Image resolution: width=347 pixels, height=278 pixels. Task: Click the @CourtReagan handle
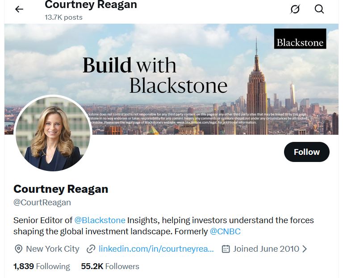point(42,202)
